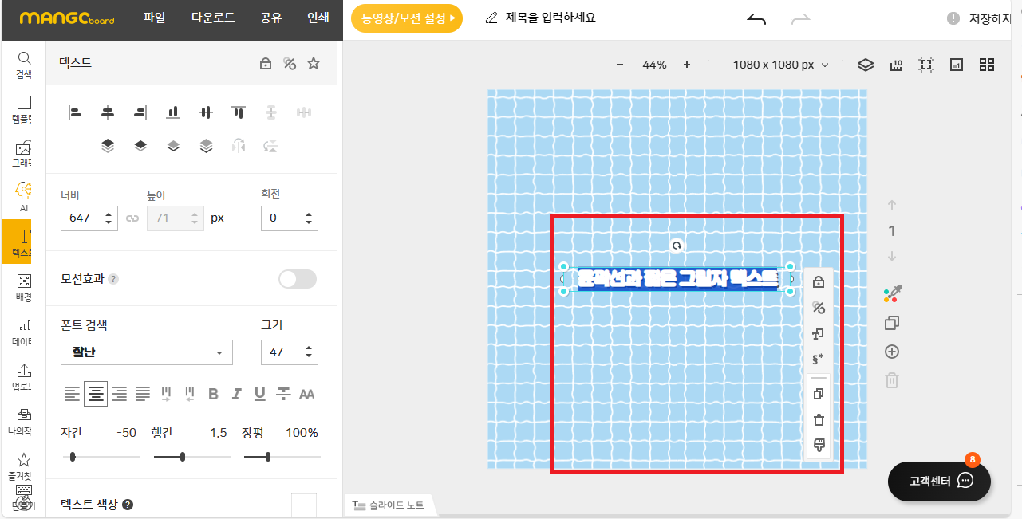This screenshot has height=519, width=1022.
Task: Click the lock icon in text panel header
Action: coord(266,64)
